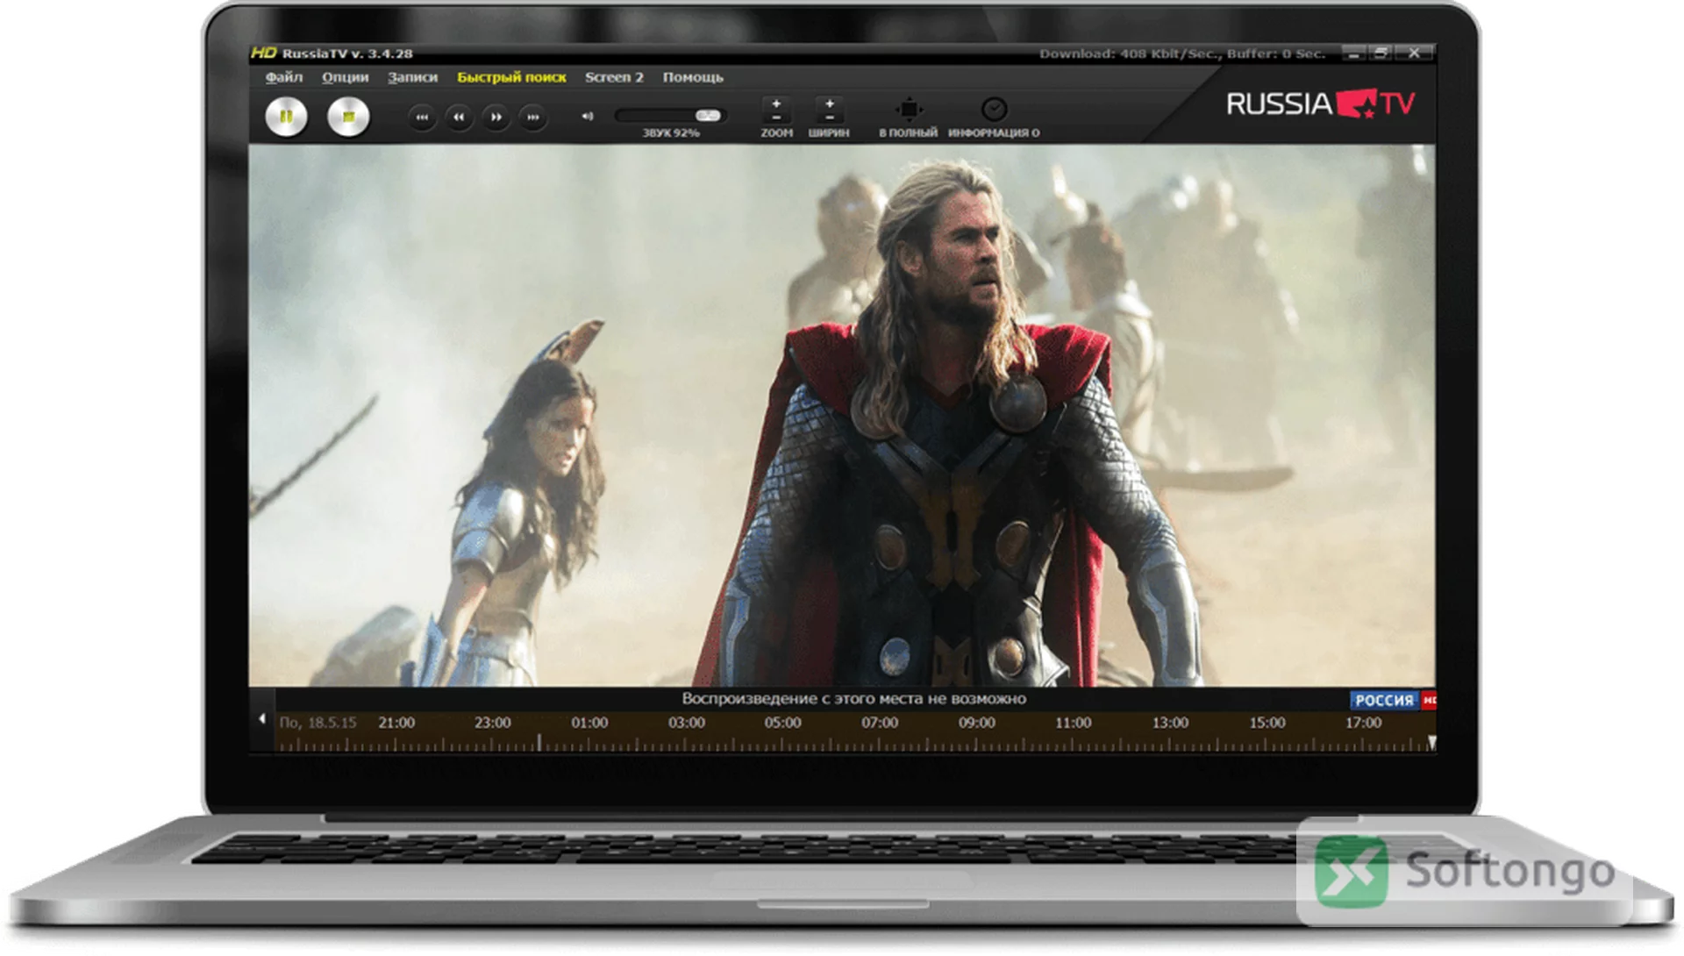The height and width of the screenshot is (956, 1684).
Task: Jump far ahead with the triple-forward button
Action: point(532,117)
